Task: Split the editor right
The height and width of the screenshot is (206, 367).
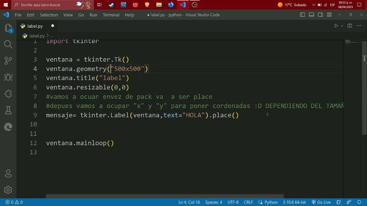Action: pos(350,26)
